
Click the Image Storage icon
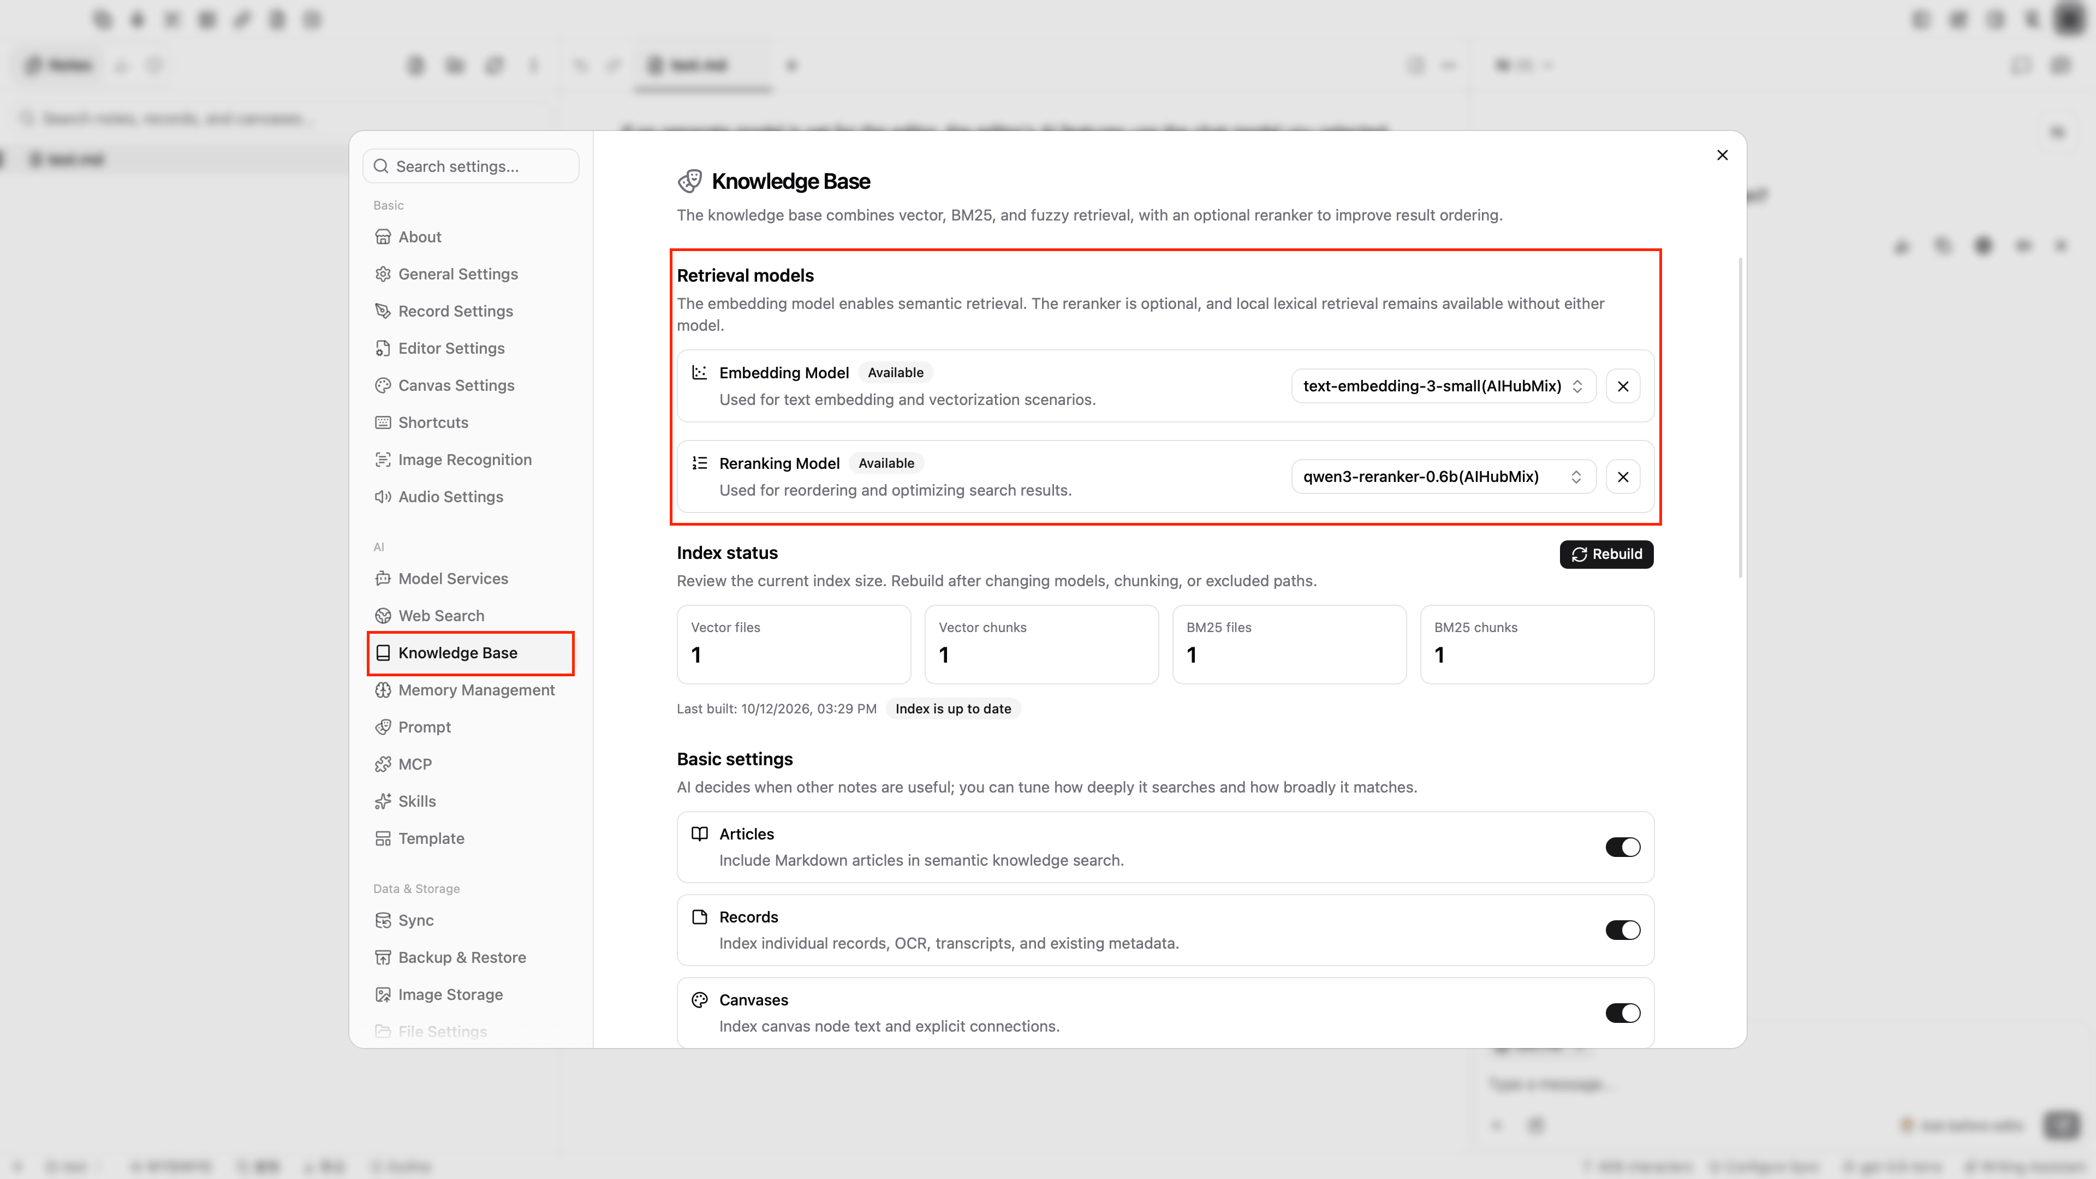[383, 995]
